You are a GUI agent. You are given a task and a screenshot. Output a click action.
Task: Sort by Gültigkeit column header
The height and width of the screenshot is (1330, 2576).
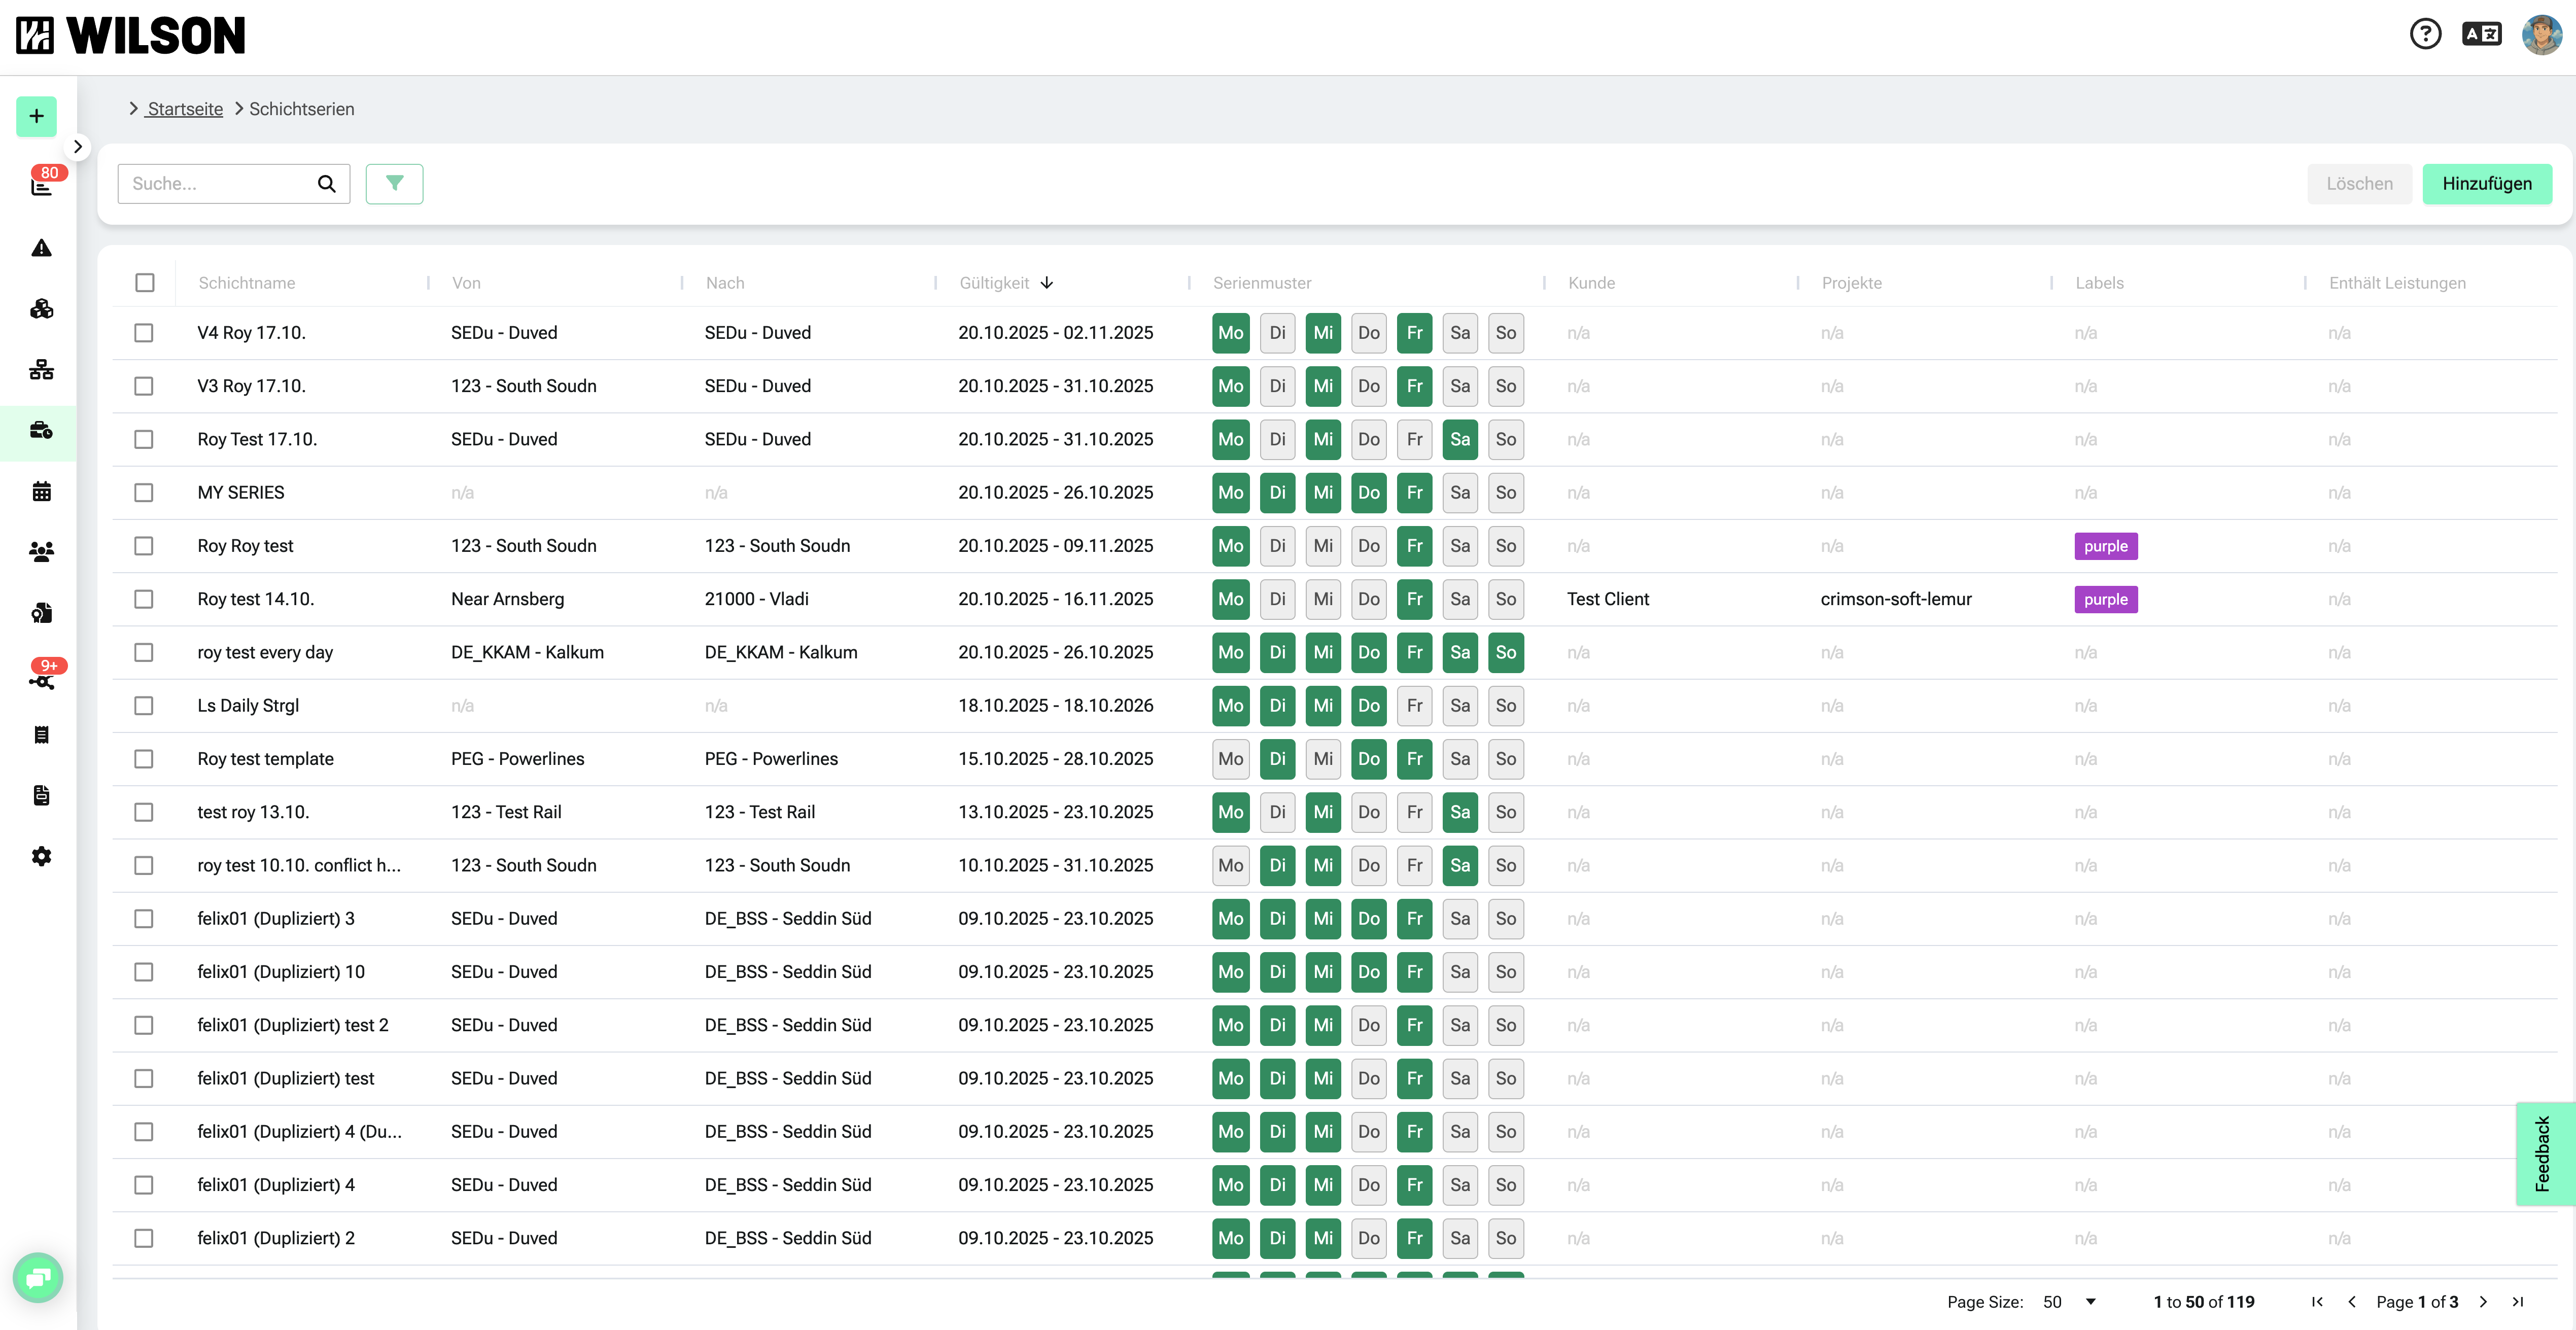pos(995,283)
